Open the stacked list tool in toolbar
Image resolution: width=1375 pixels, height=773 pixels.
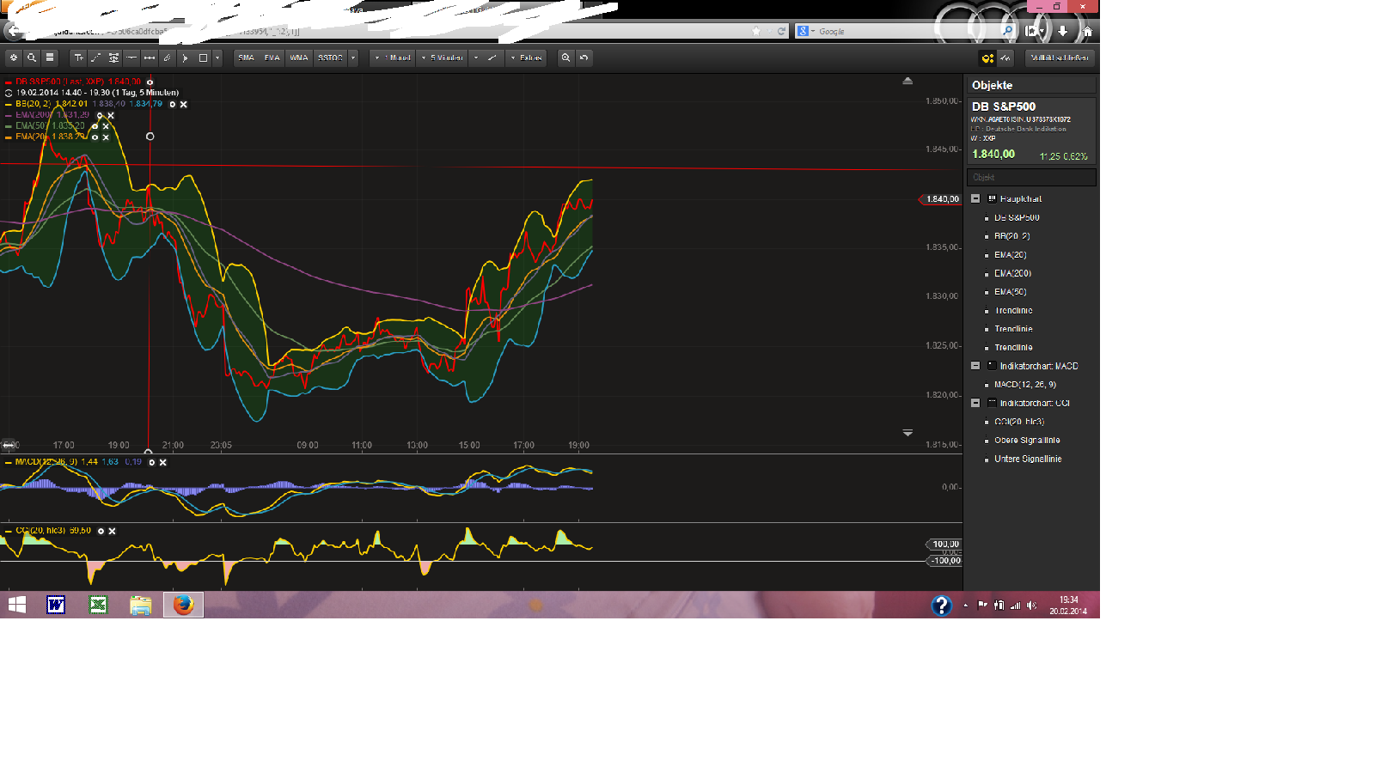50,58
